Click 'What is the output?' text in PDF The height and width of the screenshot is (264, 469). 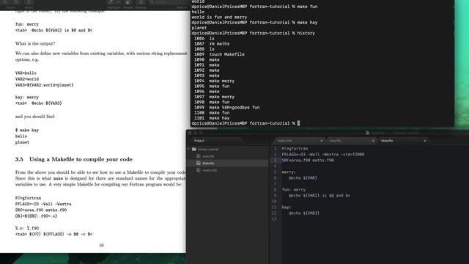pyautogui.click(x=35, y=44)
